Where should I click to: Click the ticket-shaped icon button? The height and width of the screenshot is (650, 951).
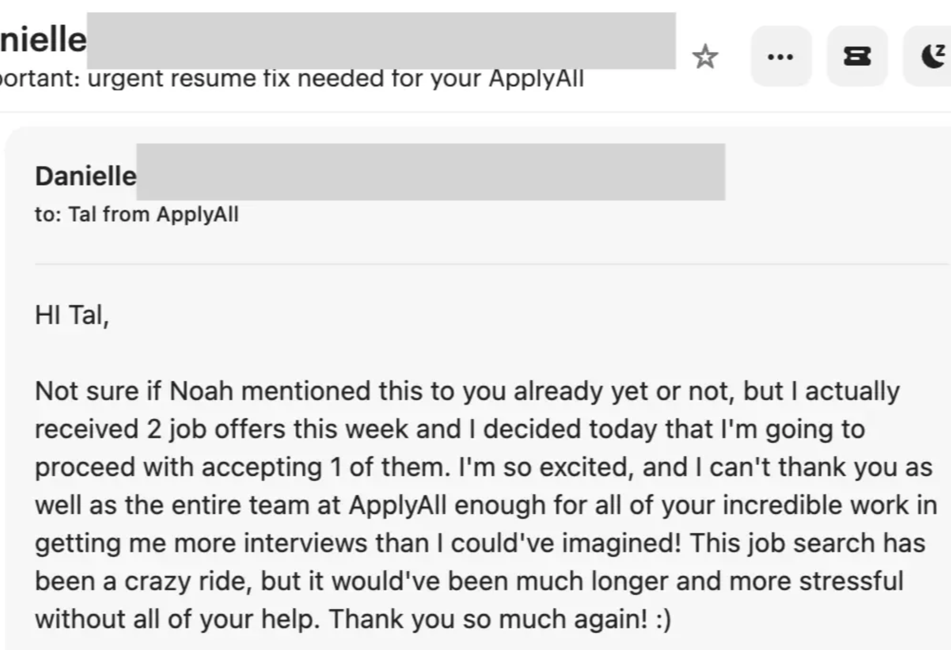point(857,57)
